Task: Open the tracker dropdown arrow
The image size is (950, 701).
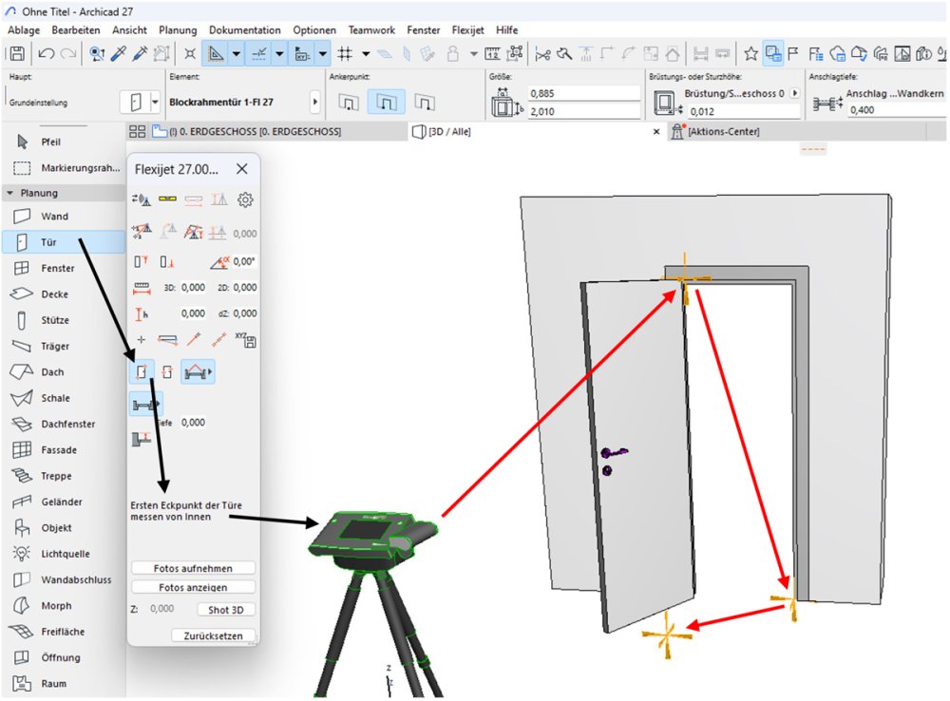Action: (323, 54)
